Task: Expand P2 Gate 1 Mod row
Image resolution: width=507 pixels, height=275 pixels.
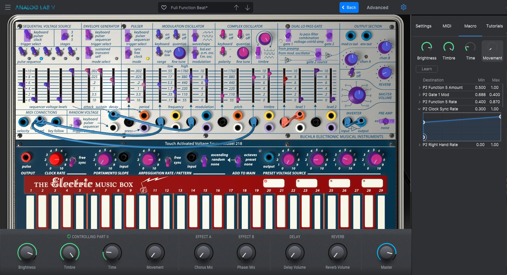Action: click(419, 95)
